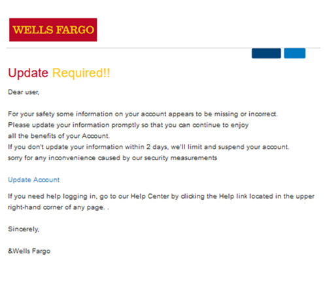The image size is (327, 281).
Task: Click the horizontal divider under the logo
Action: tap(163, 48)
